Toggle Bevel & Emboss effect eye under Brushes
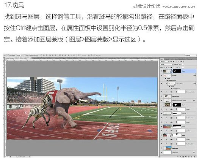This screenshot has height=159, width=199. (x=167, y=80)
